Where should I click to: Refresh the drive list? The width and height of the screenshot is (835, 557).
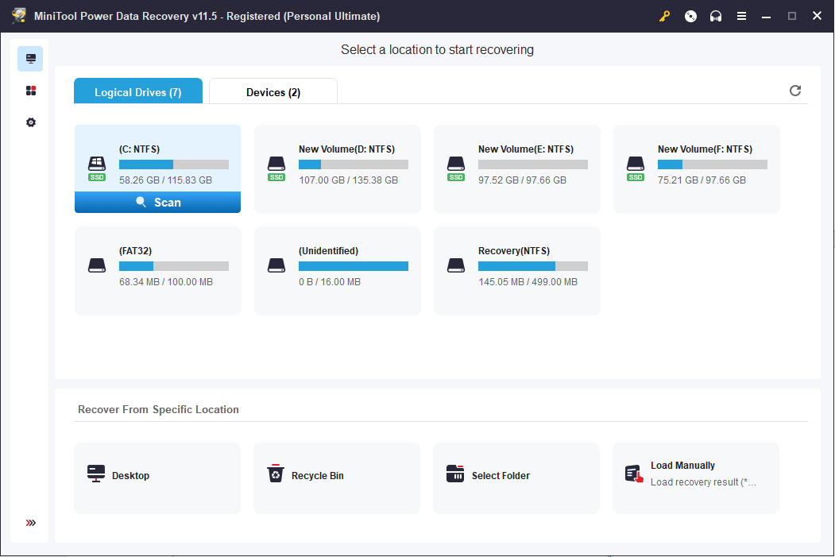click(795, 91)
